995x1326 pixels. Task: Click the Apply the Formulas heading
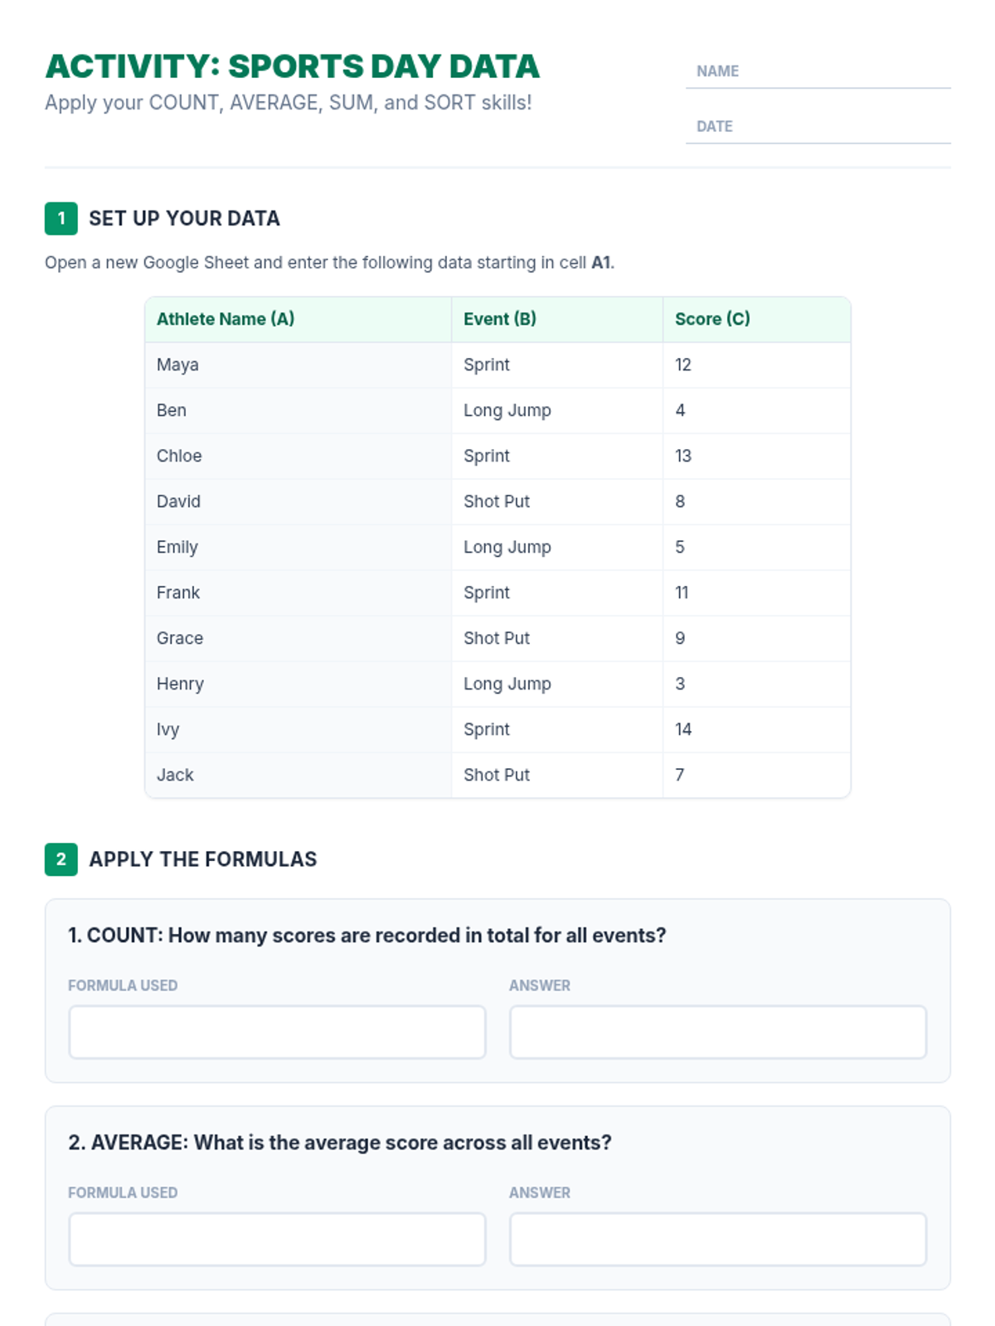[202, 859]
